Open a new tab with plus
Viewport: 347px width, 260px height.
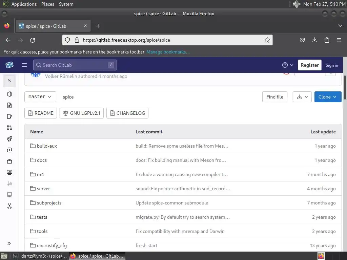click(x=98, y=26)
